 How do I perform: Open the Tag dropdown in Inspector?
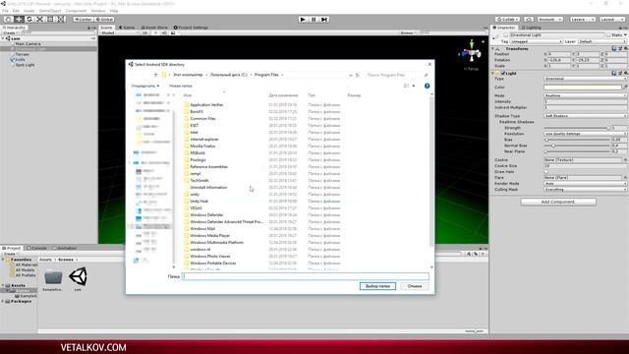point(536,41)
